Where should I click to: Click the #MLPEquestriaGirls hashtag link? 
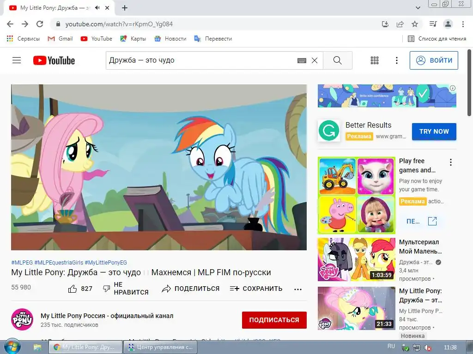point(59,262)
